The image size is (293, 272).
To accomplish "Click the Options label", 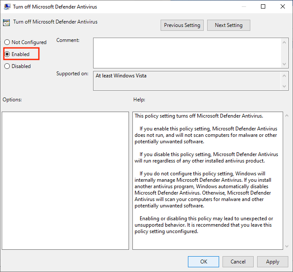I will pyautogui.click(x=12, y=100).
